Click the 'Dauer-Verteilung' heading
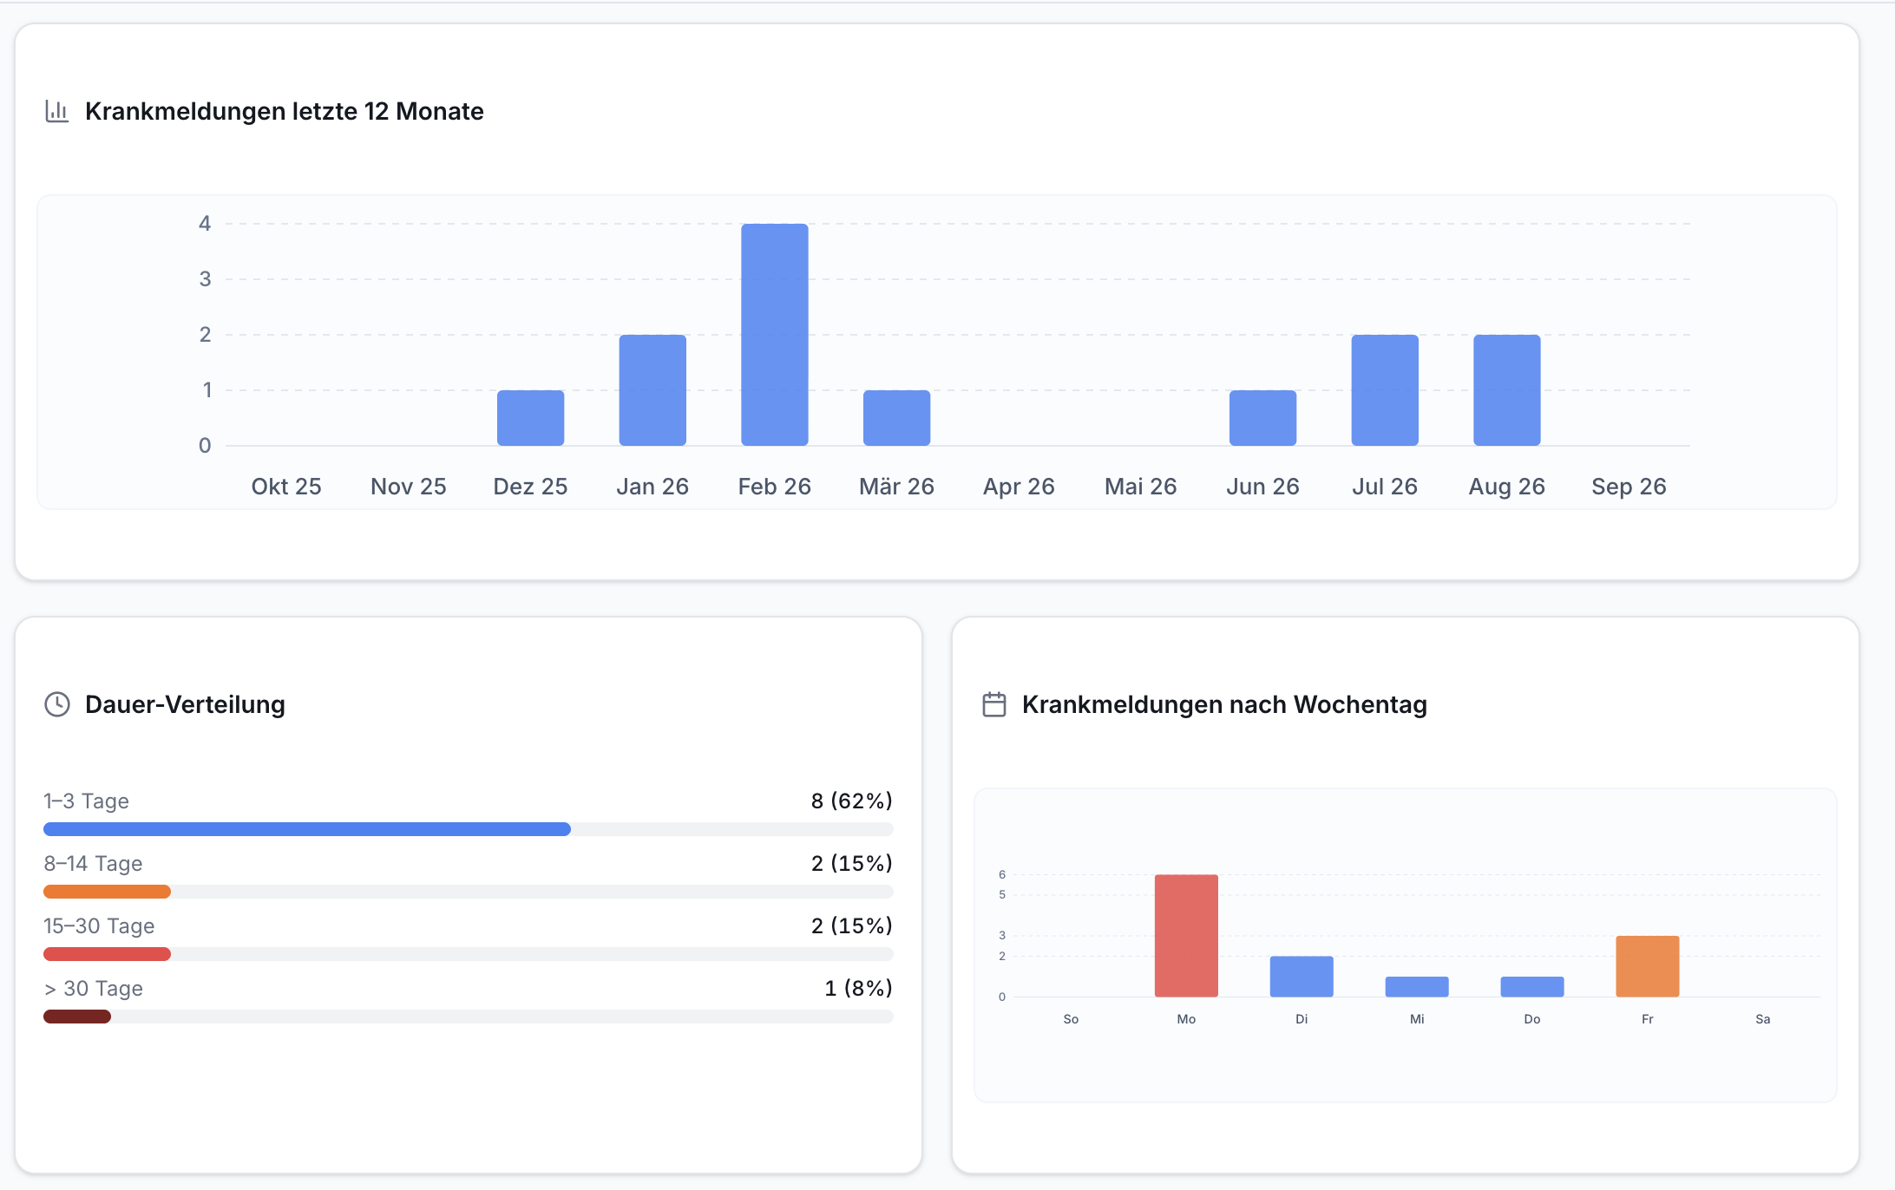This screenshot has width=1895, height=1190. pyautogui.click(x=185, y=704)
